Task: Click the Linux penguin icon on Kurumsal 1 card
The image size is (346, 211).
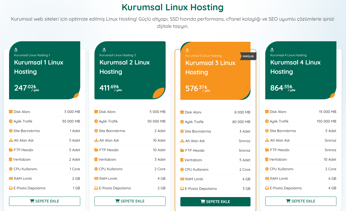Action: [x=16, y=50]
